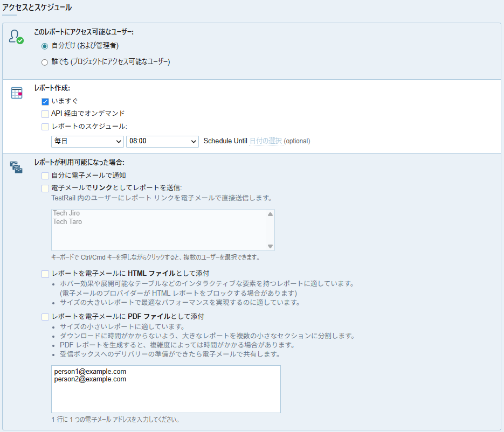Image resolution: width=504 pixels, height=432 pixels.
Task: Click the user access icon
Action: 16,37
